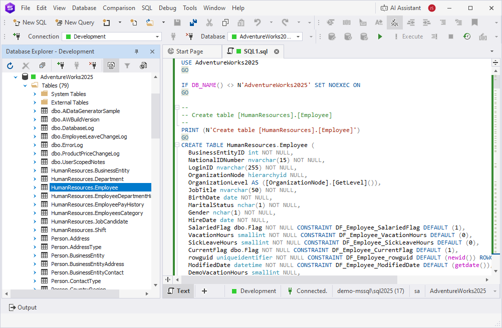Click the Text view tab at bottom
Image resolution: width=502 pixels, height=328 pixels.
179,291
